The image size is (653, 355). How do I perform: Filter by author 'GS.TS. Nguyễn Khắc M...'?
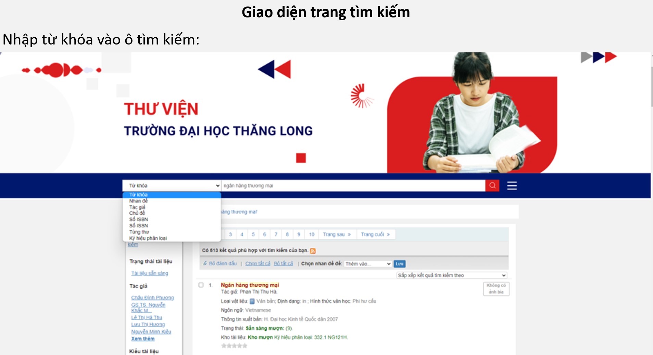(148, 307)
